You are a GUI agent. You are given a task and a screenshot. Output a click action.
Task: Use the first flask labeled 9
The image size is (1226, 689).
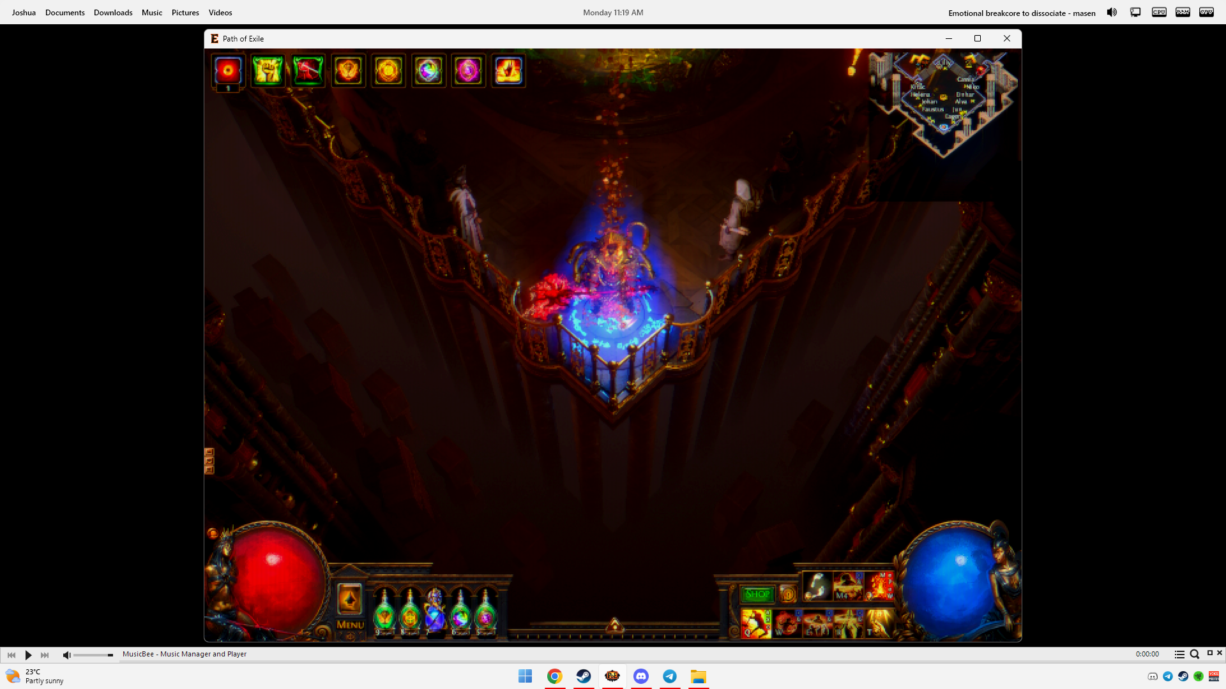point(384,613)
